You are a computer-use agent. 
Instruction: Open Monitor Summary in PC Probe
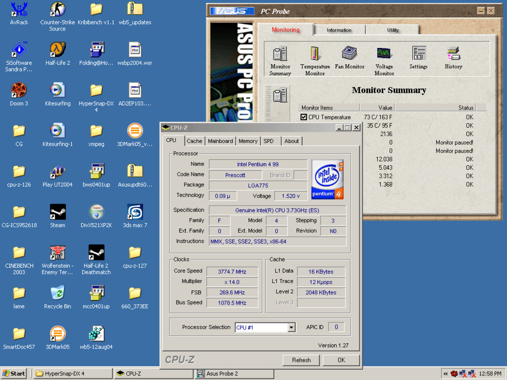280,61
